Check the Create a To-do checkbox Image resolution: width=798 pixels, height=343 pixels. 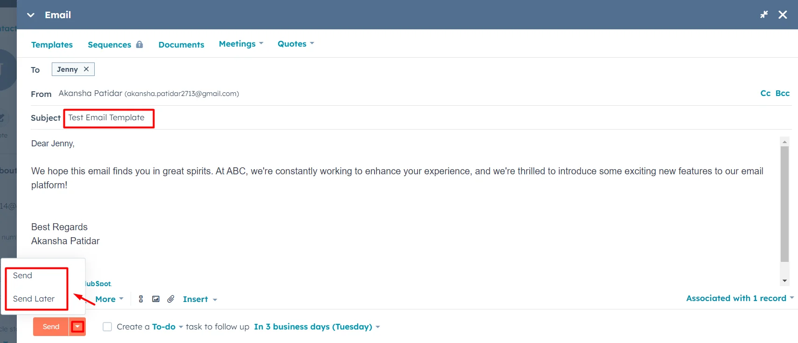(x=107, y=326)
